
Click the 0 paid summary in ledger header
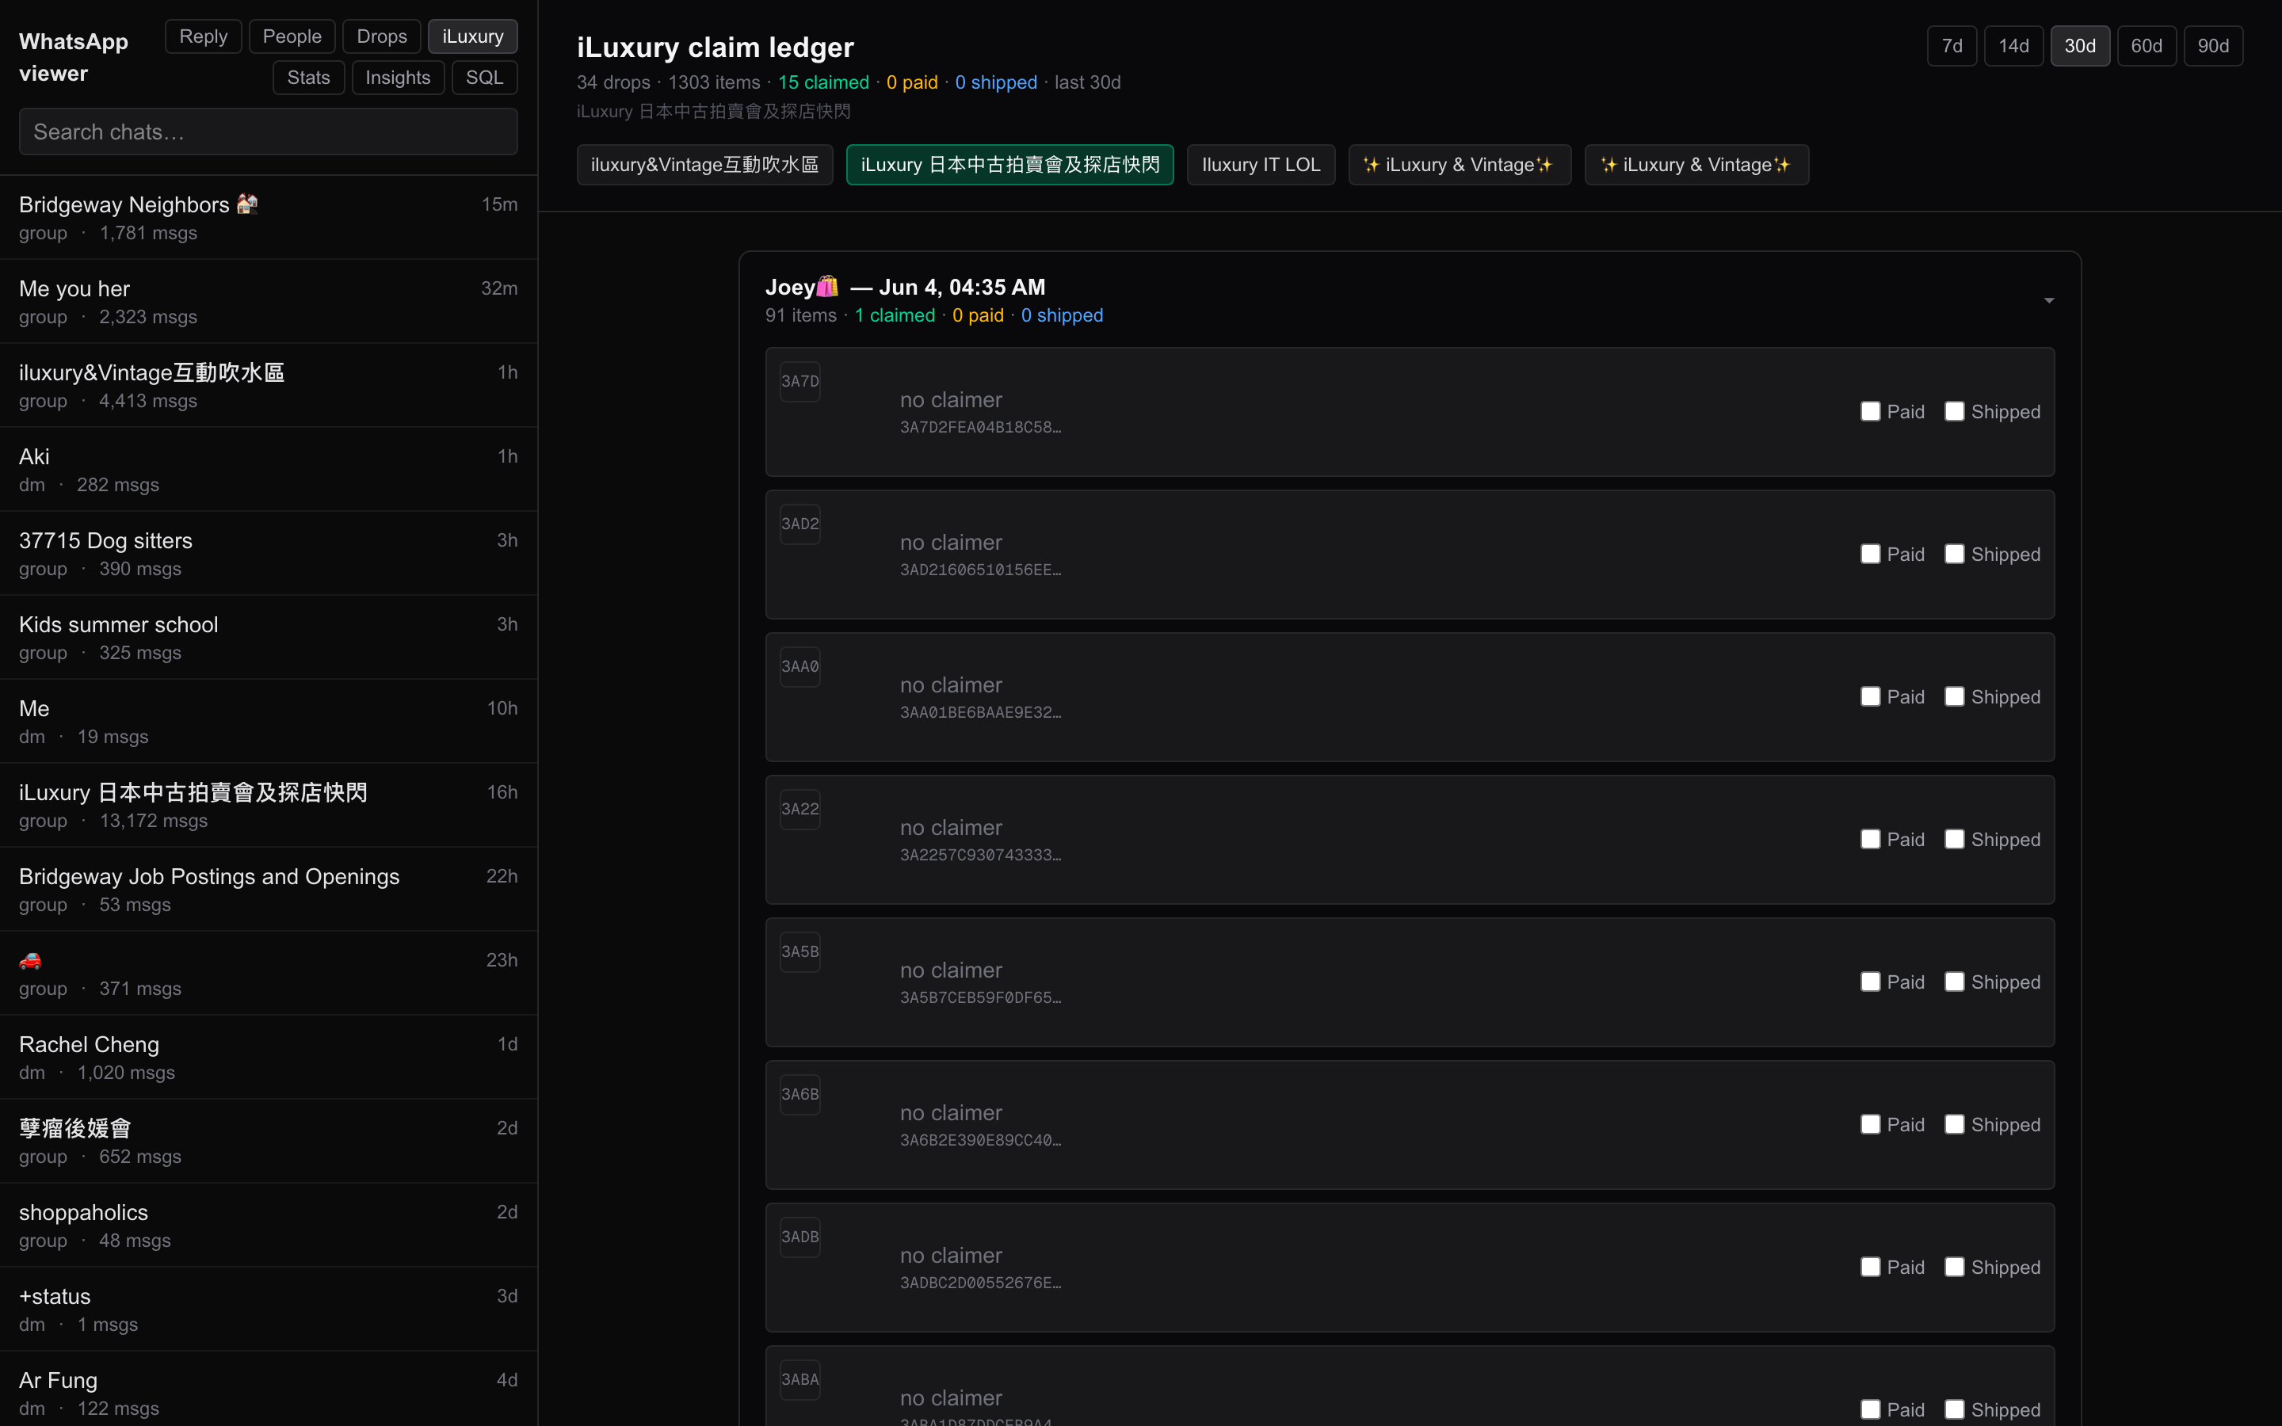click(x=912, y=82)
